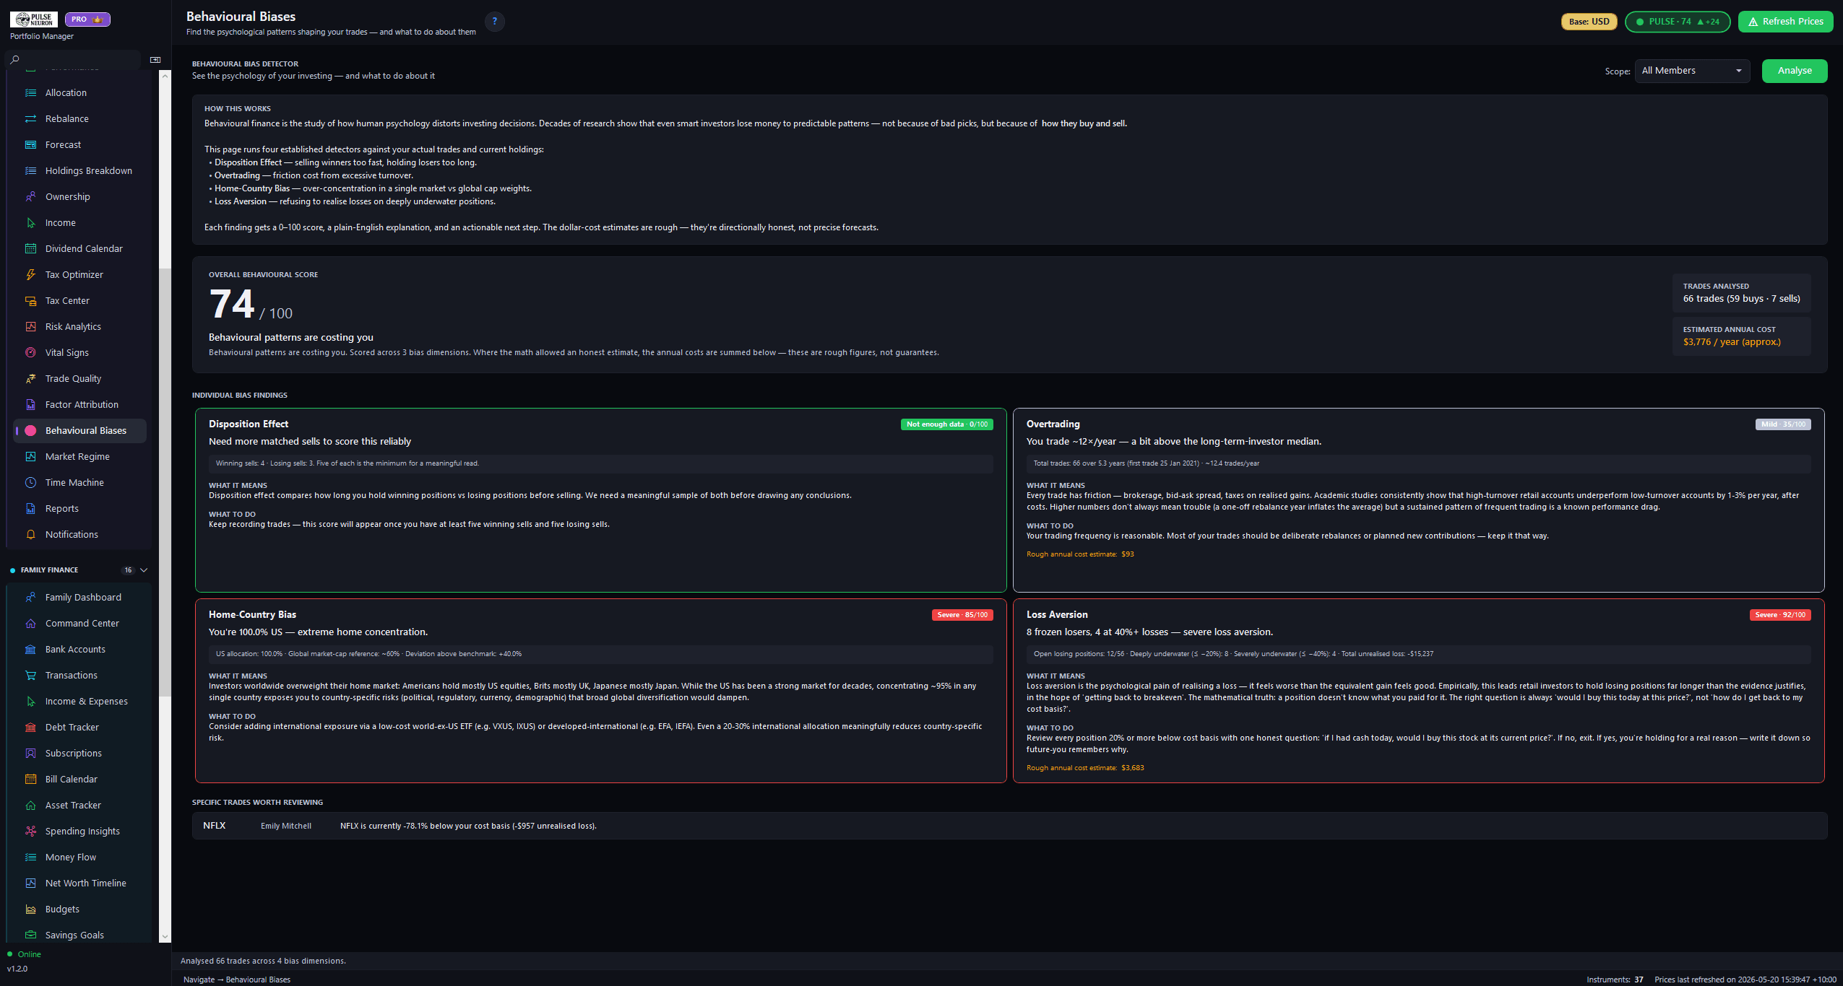Click the Family Finance 16 count badge
The height and width of the screenshot is (986, 1843).
coord(128,570)
